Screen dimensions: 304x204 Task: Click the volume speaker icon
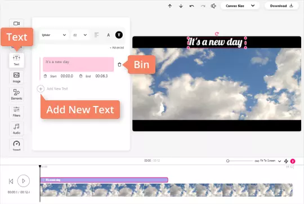[213, 6]
